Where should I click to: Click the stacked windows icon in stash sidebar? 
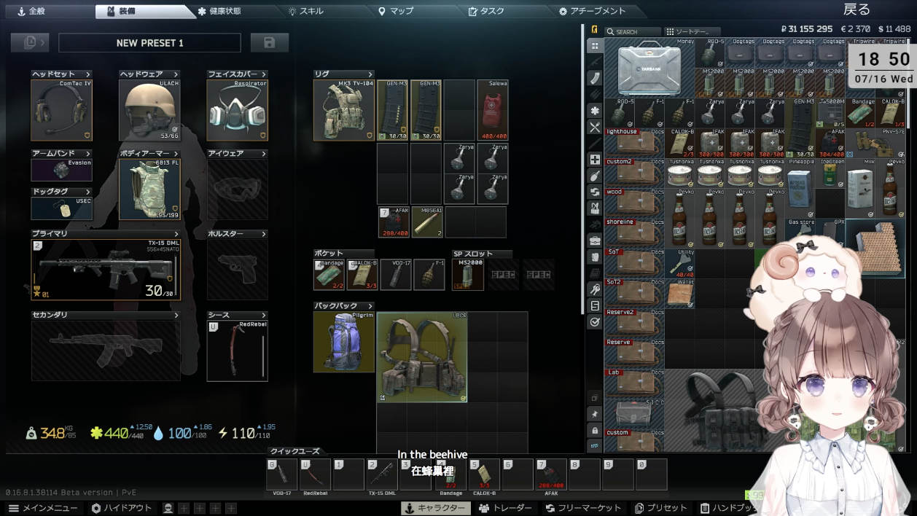click(x=595, y=399)
